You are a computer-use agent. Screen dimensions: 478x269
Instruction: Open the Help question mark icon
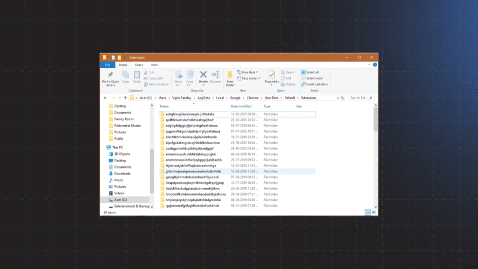(374, 65)
